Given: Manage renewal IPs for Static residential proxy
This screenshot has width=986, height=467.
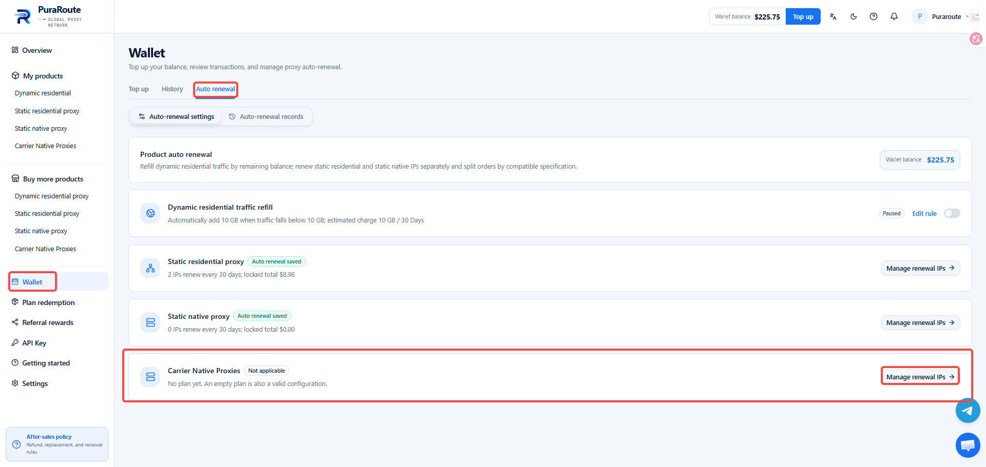Looking at the screenshot, I should (x=920, y=268).
